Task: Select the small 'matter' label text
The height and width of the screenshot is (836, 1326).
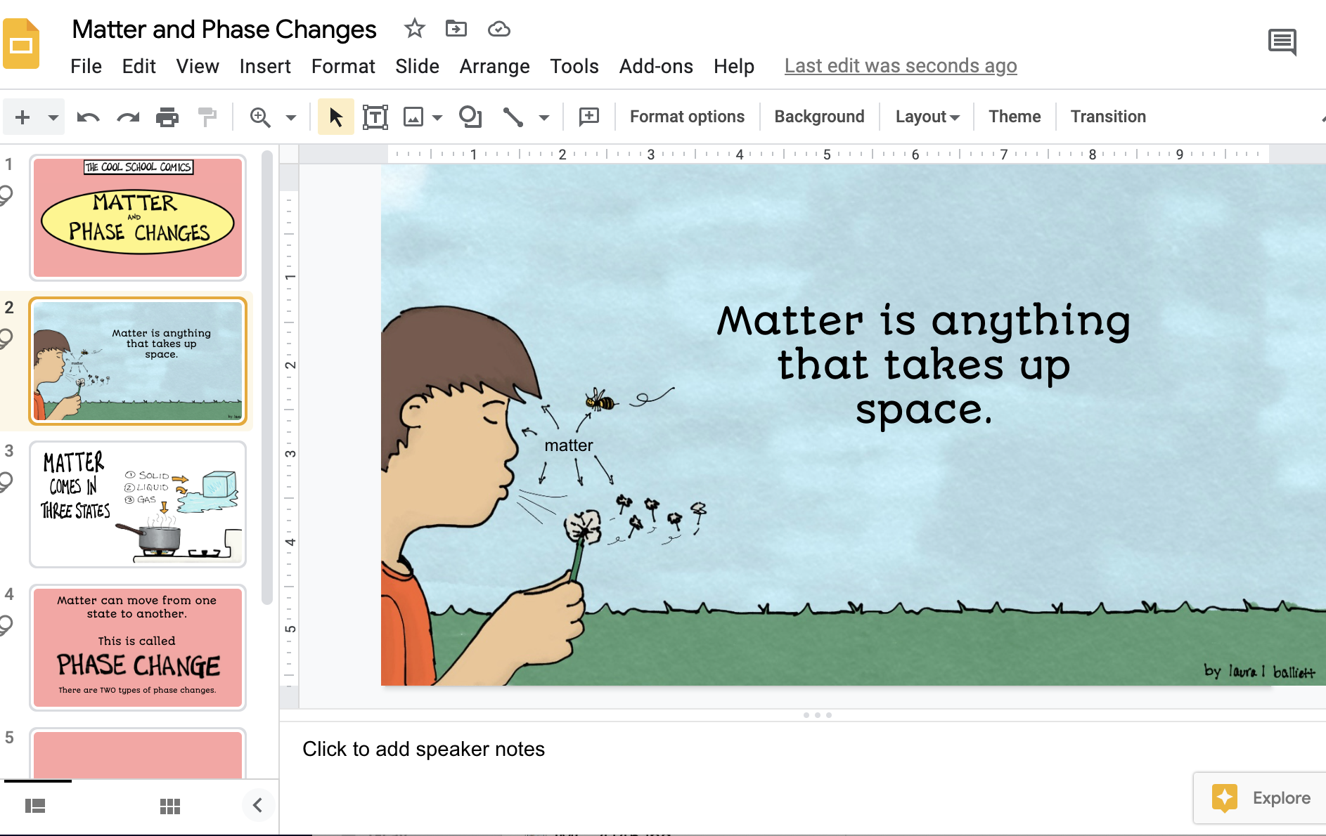Action: point(568,445)
